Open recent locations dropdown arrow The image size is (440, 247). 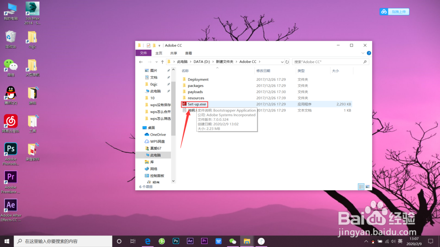coord(157,62)
